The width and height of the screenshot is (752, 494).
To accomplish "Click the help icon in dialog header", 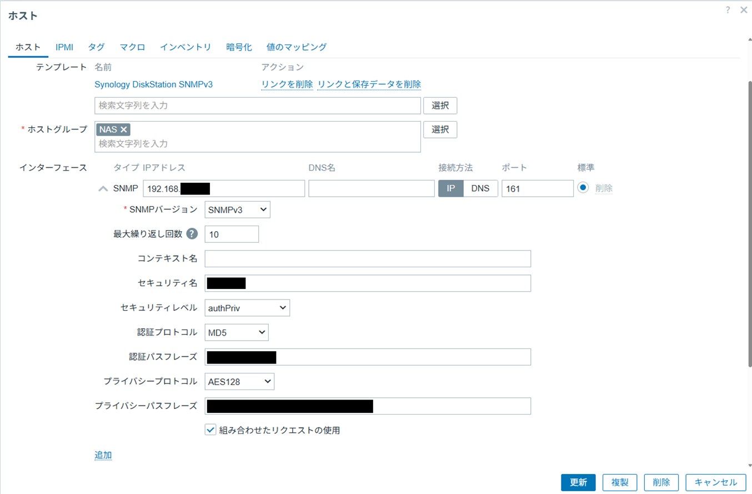I will coord(728,10).
